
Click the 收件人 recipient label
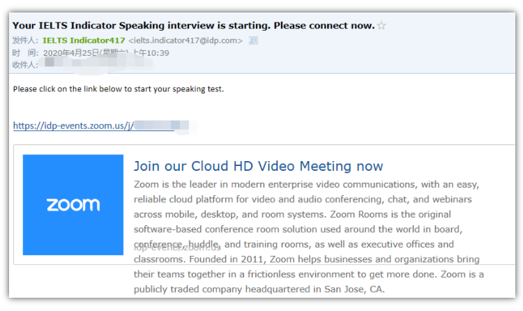pos(25,65)
